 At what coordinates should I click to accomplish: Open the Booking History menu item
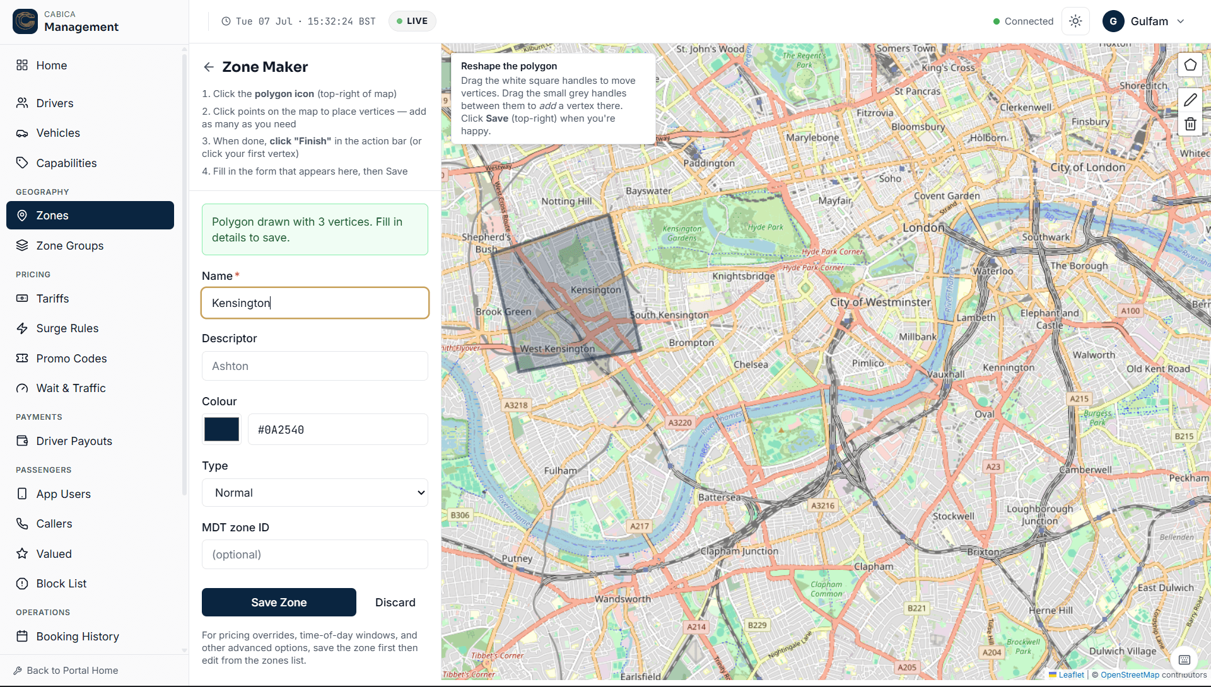pyautogui.click(x=90, y=636)
